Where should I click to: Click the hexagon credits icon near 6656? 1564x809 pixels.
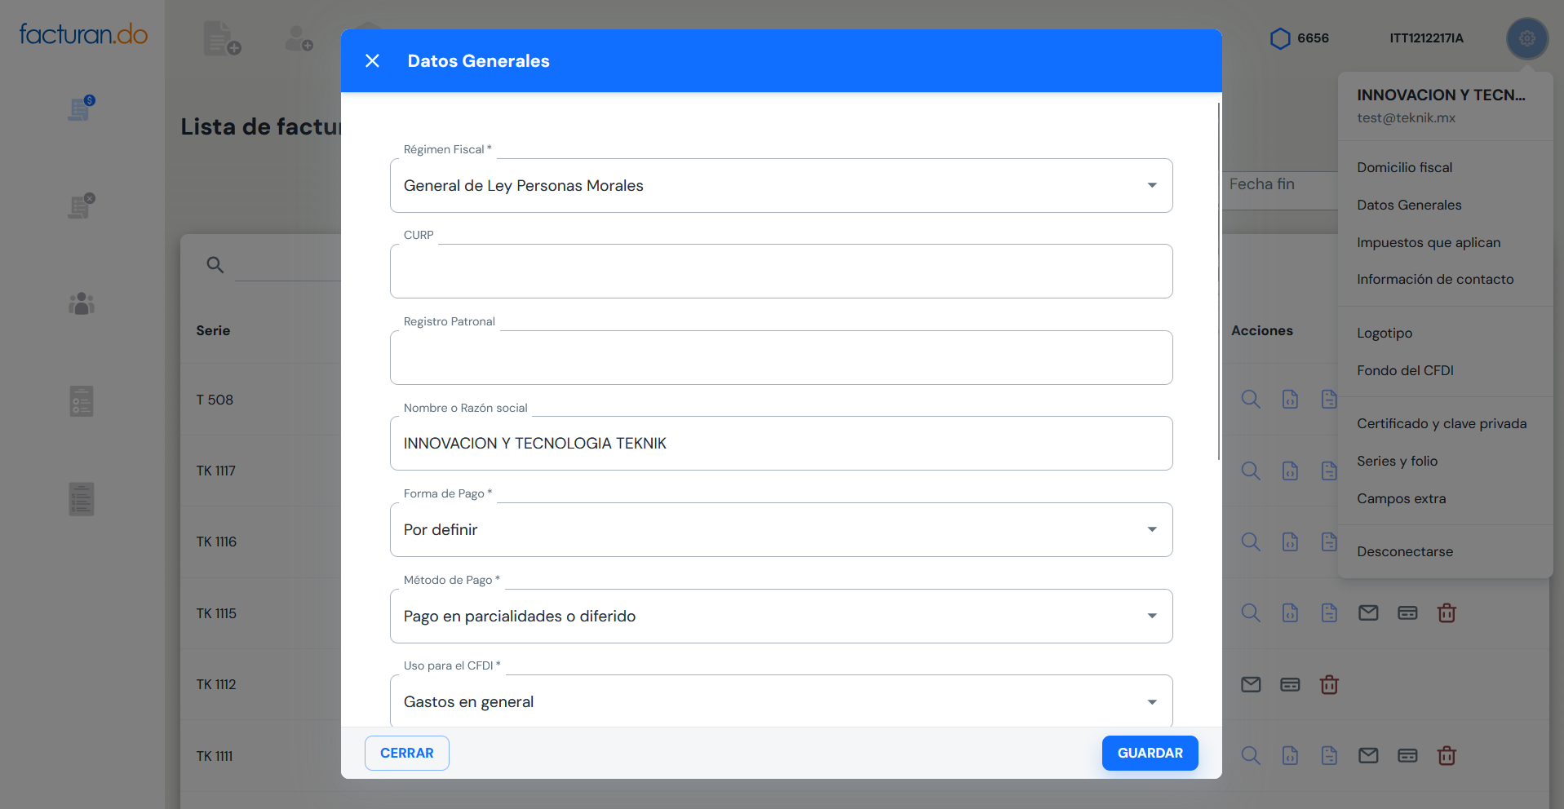1279,38
